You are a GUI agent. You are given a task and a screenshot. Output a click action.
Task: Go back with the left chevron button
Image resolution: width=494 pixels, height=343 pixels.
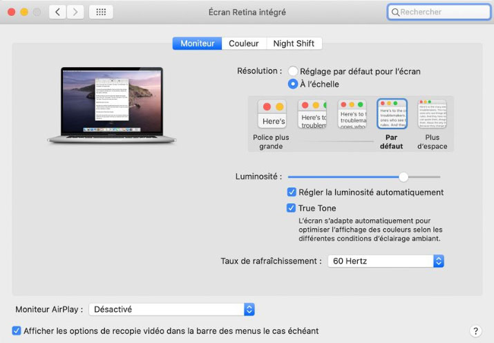click(57, 12)
